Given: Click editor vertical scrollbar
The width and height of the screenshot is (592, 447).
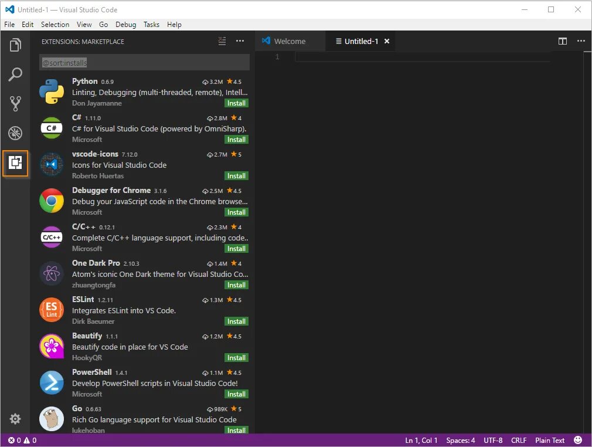Looking at the screenshot, I should coord(587,242).
